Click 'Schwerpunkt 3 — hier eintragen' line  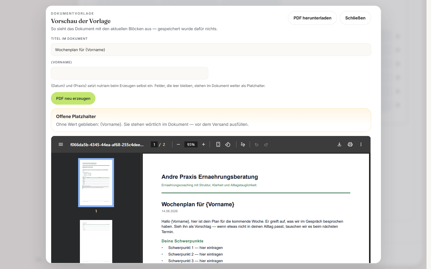(x=195, y=261)
